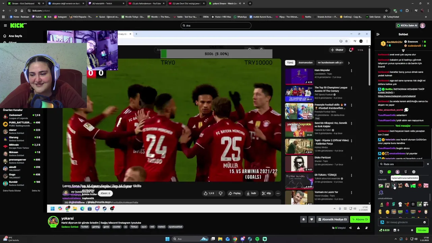Image resolution: width=432 pixels, height=243 pixels.
Task: Open the WhatsApp bookmark
Action: 240,17
